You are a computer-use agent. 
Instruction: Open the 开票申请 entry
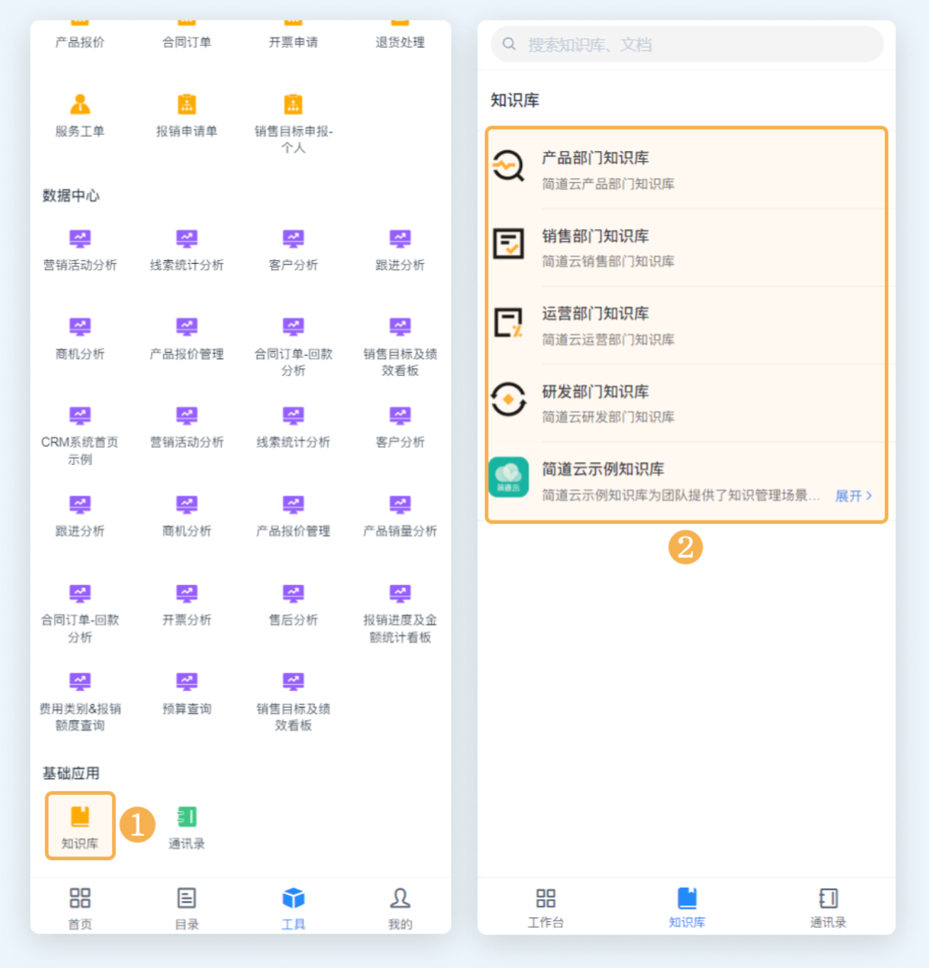coord(294,42)
